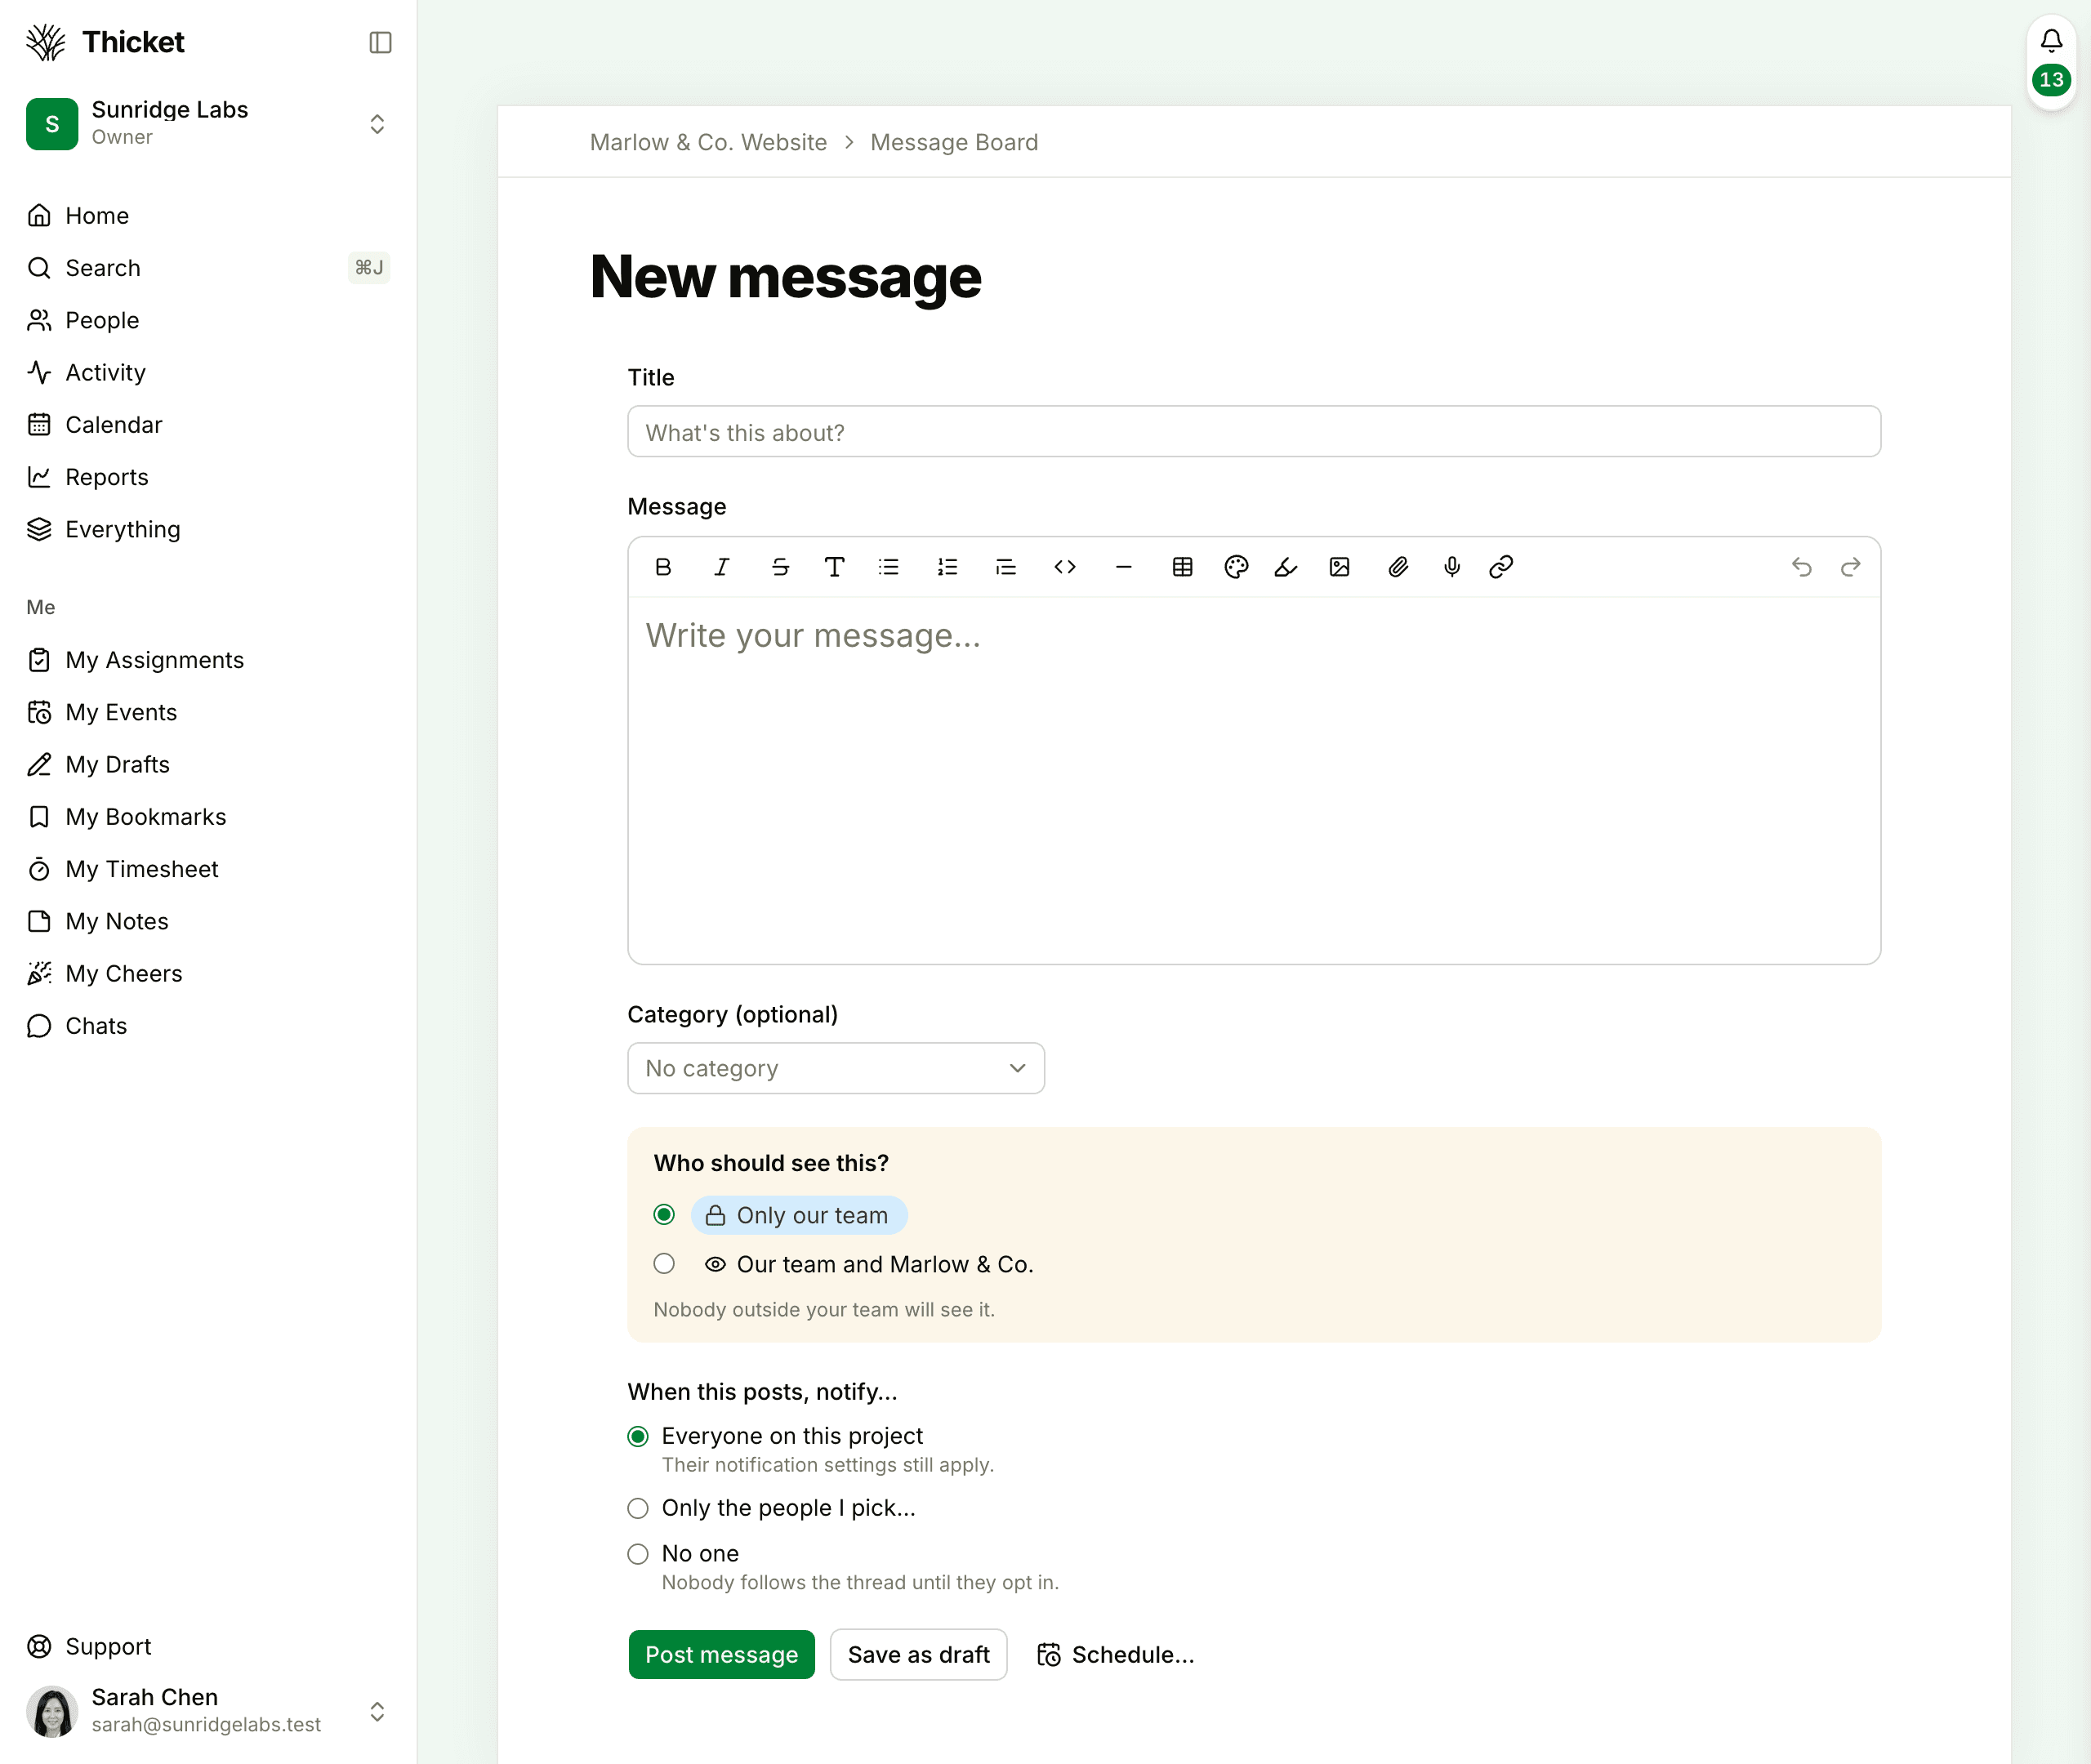
Task: Redo the last edit
Action: pyautogui.click(x=1850, y=567)
